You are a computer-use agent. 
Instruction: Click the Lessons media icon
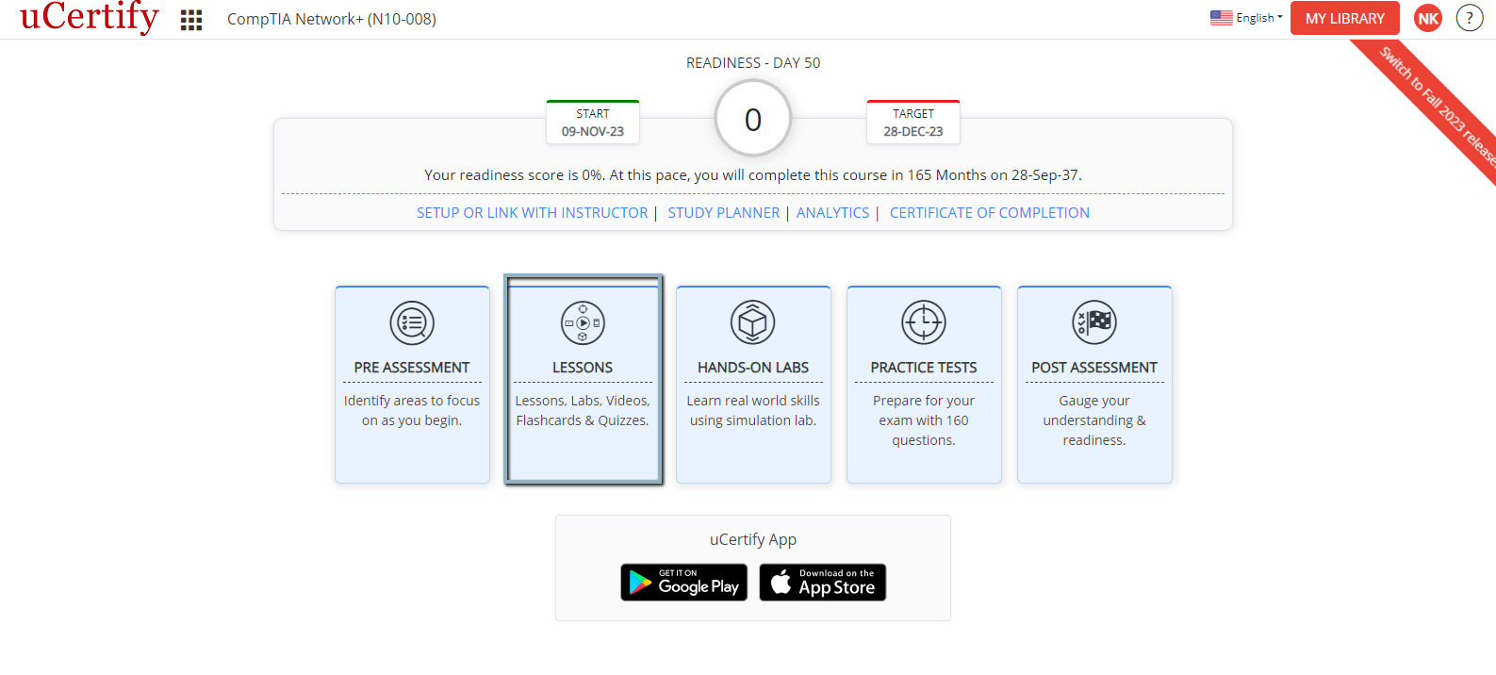583,323
